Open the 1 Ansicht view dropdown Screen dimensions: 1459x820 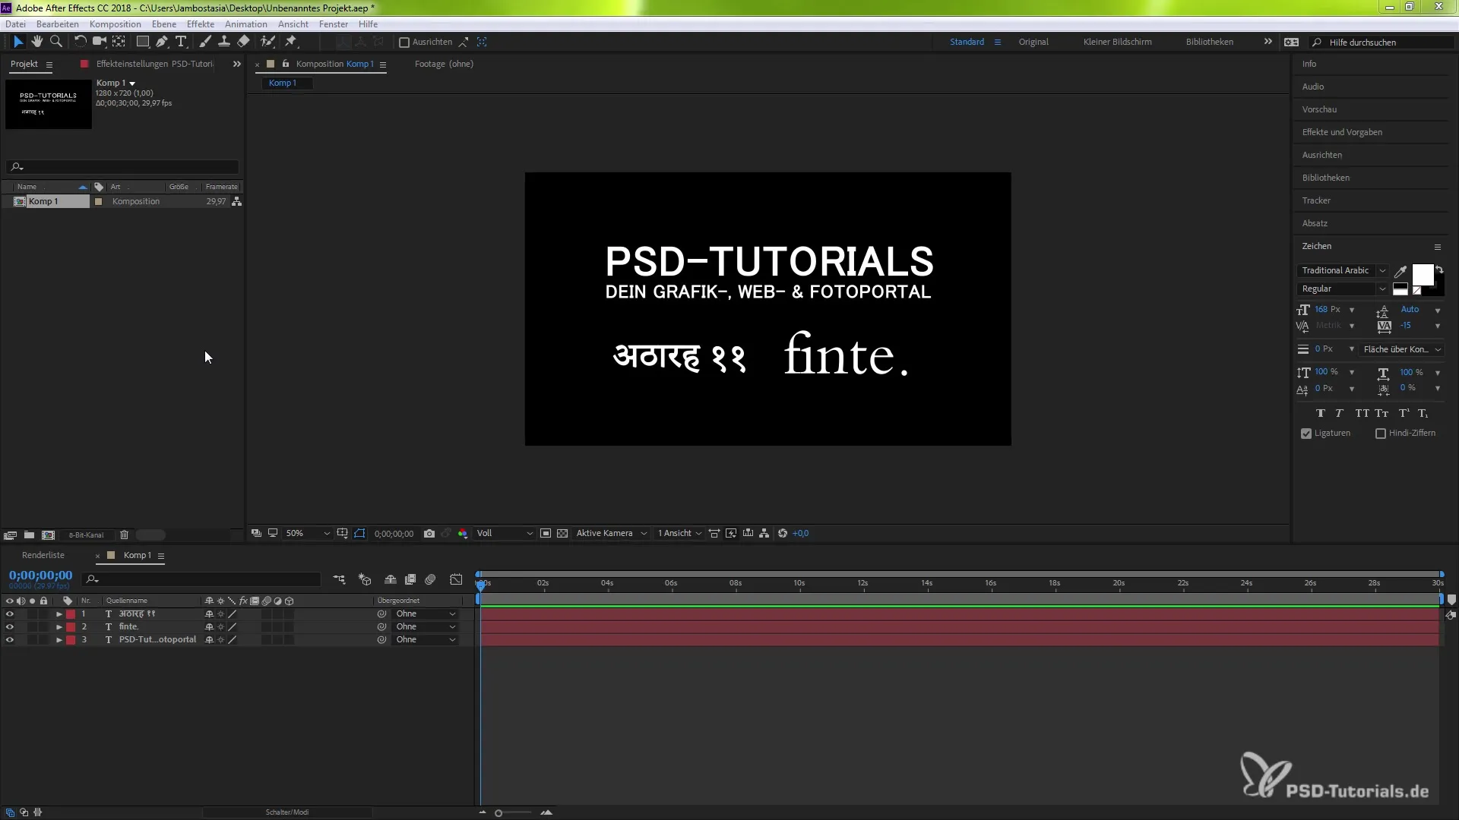(680, 534)
